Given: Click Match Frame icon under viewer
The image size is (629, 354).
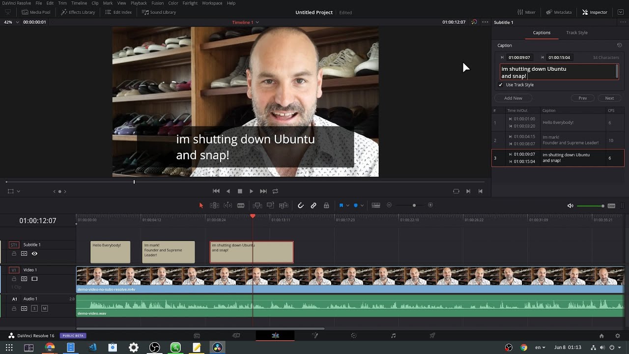Looking at the screenshot, I should [456, 191].
